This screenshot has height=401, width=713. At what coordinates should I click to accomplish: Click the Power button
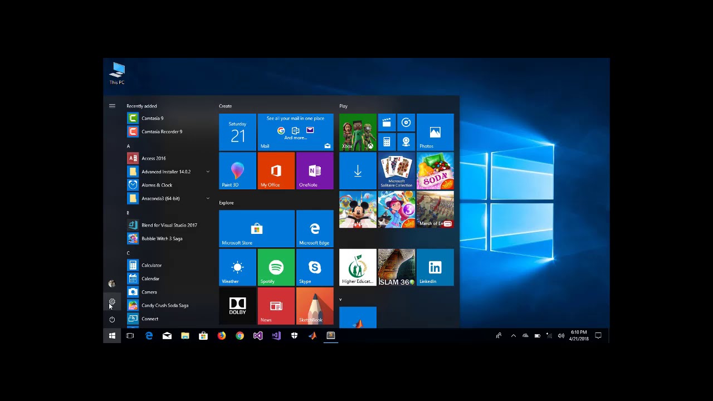click(112, 320)
